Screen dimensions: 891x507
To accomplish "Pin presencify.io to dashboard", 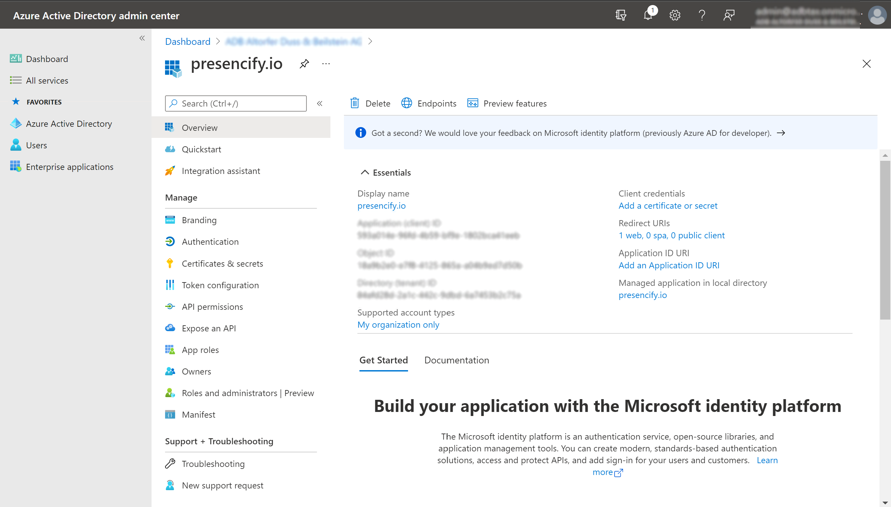I will (304, 64).
